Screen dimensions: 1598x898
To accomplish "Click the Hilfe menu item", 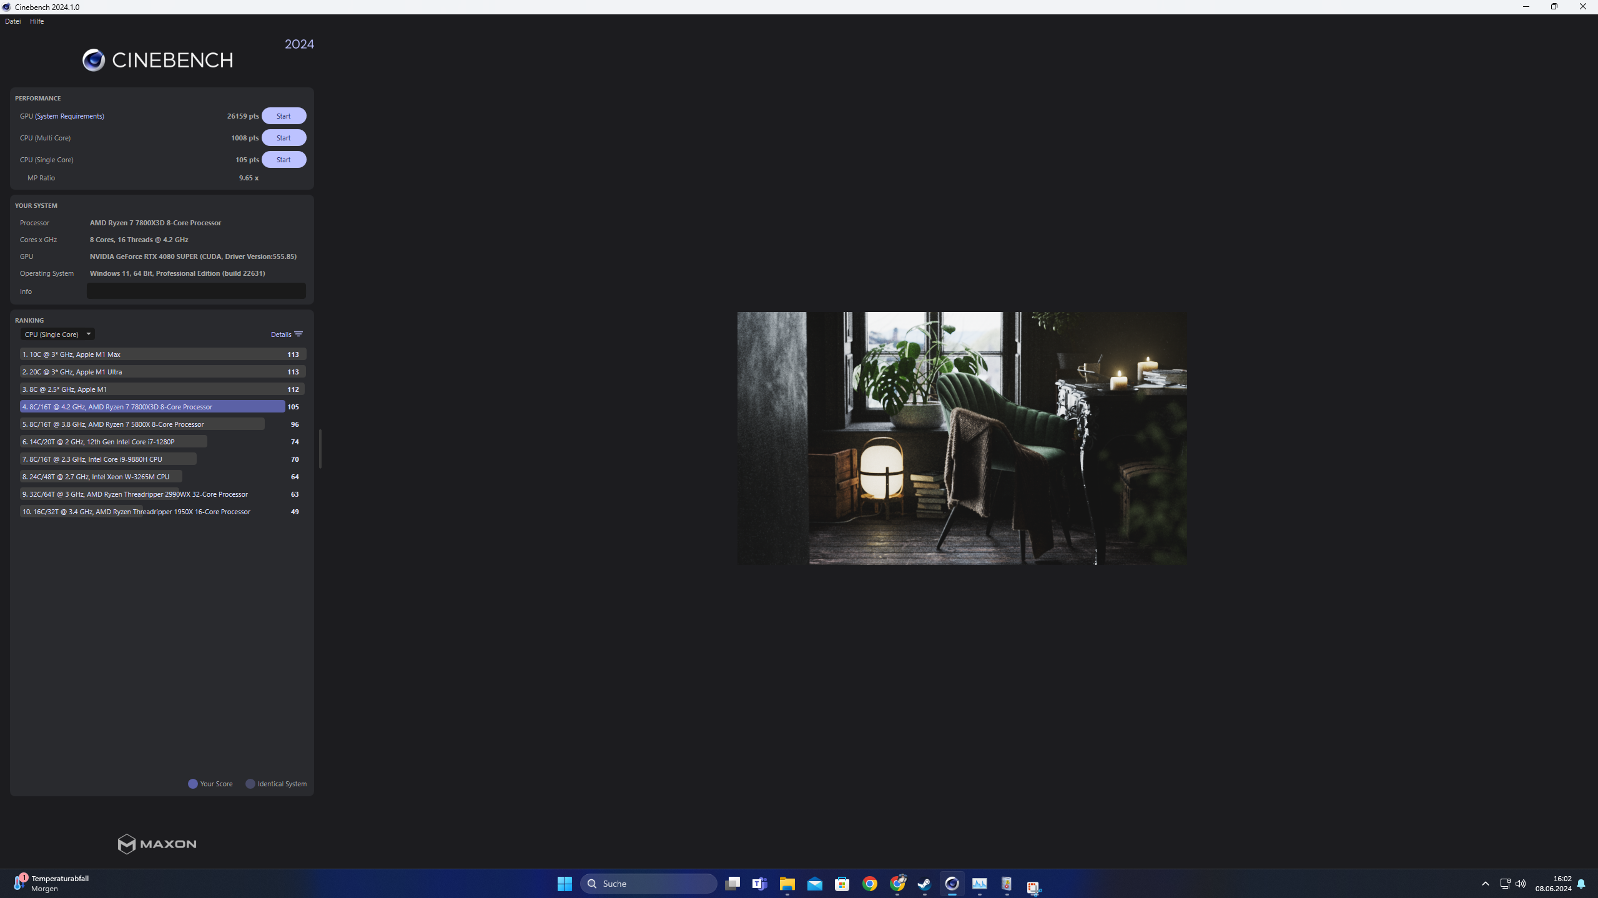I will click(x=36, y=21).
